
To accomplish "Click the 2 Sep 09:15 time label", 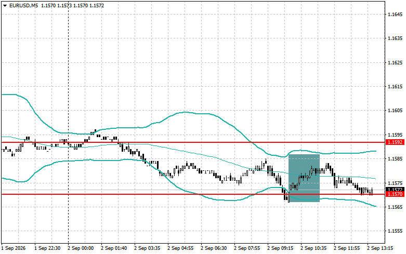I will [x=280, y=248].
